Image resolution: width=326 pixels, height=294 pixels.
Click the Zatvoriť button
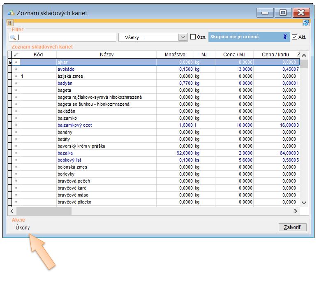coord(292,227)
